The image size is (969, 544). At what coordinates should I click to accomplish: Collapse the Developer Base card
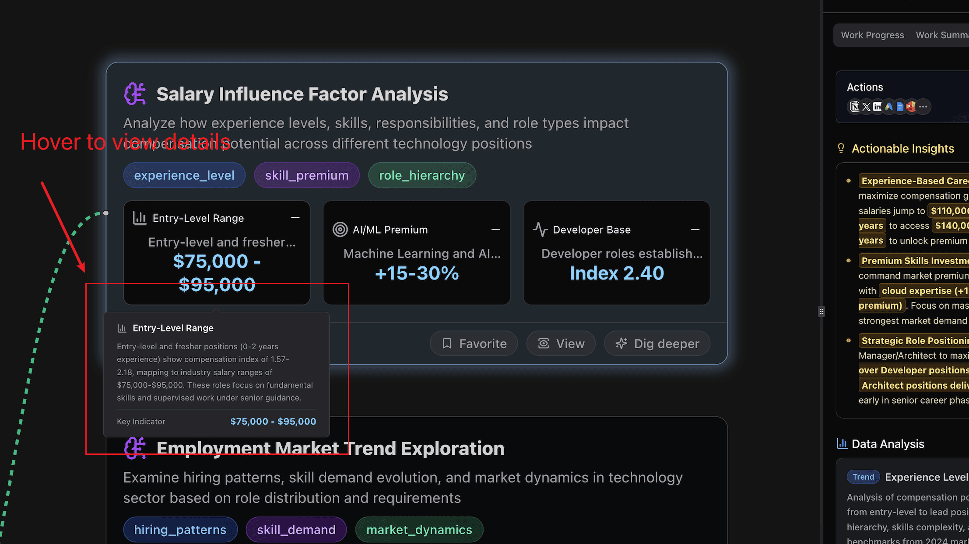[695, 229]
